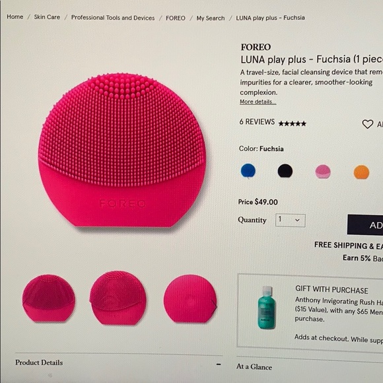
Task: Click the five-star rating icons
Action: point(292,123)
